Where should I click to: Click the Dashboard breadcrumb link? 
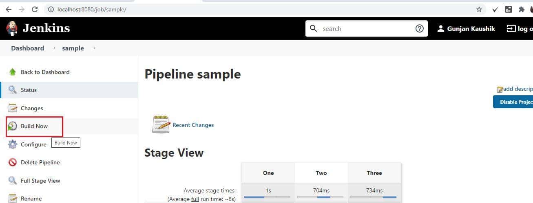[27, 48]
